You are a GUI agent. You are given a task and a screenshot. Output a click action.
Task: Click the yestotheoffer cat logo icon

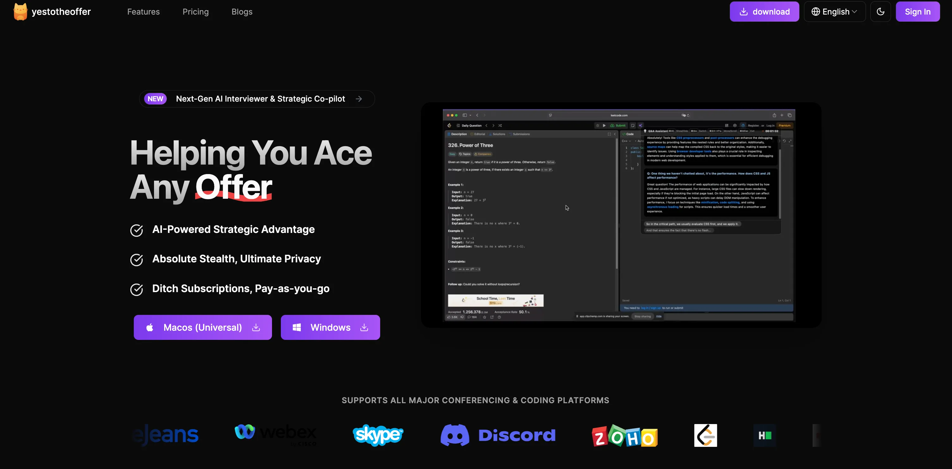[20, 11]
